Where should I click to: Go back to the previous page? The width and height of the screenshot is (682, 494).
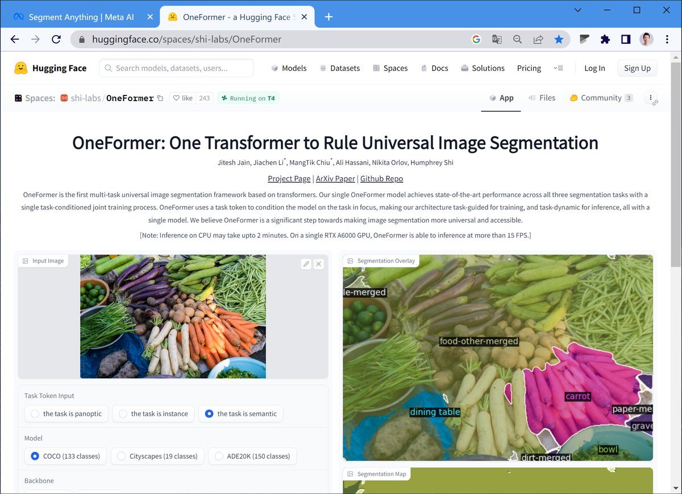(x=15, y=39)
